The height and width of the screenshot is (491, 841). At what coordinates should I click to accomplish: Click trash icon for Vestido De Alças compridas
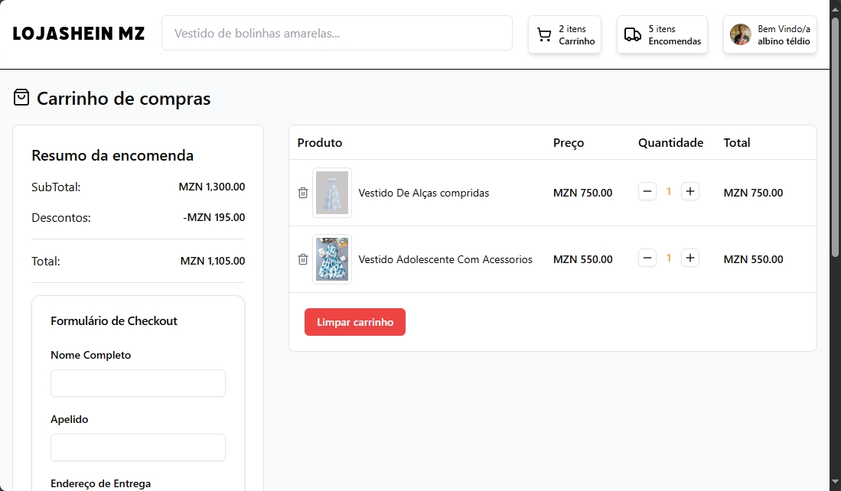tap(302, 193)
